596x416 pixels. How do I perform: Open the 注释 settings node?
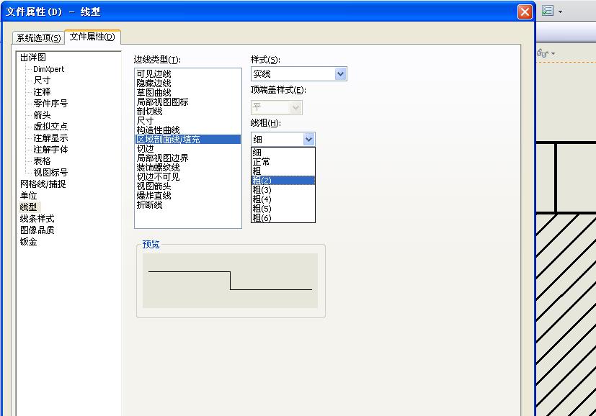click(42, 92)
